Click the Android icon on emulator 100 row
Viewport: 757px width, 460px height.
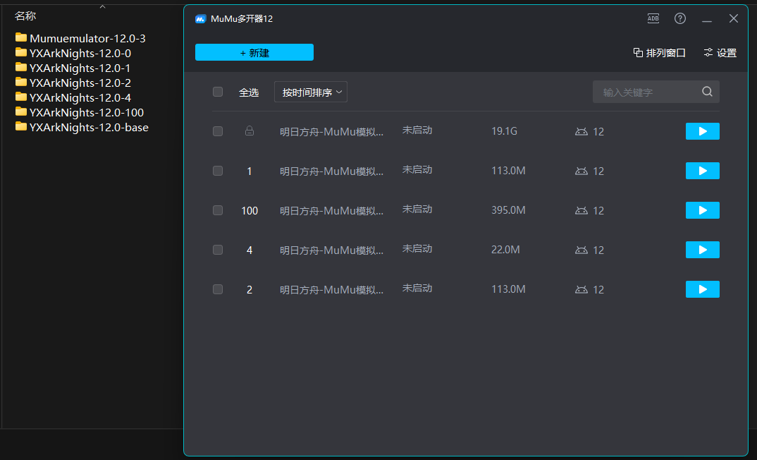coord(581,211)
